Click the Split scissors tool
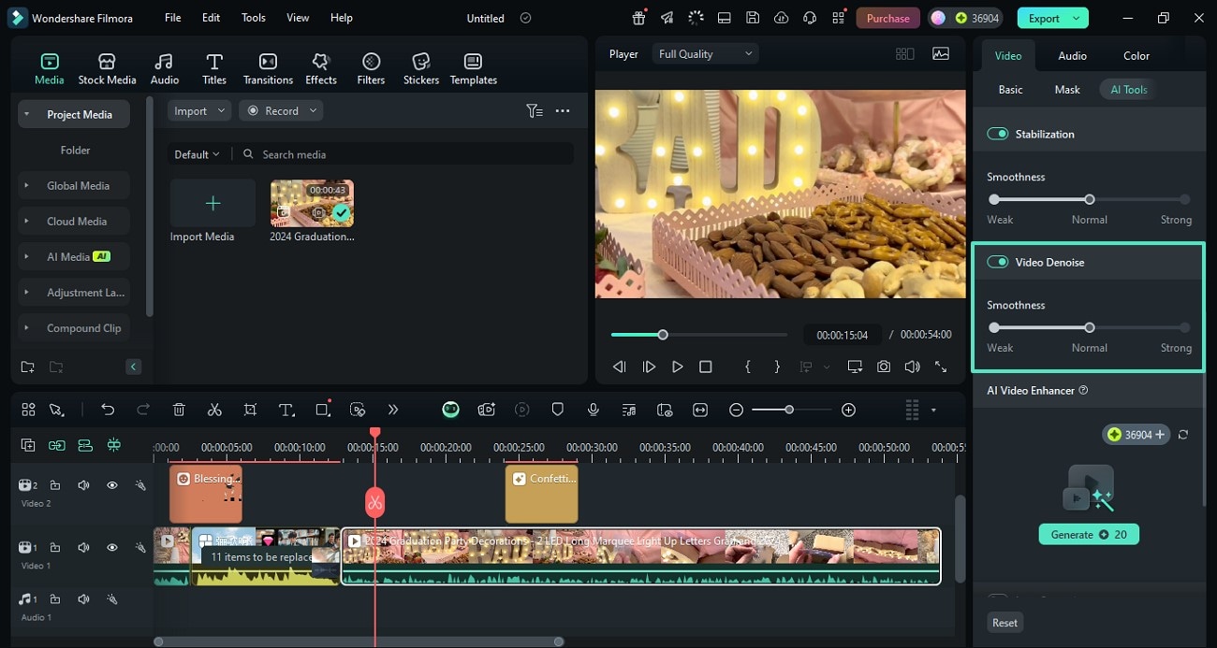Image resolution: width=1217 pixels, height=648 pixels. tap(214, 410)
